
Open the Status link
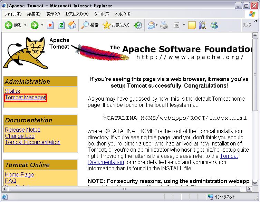[12, 91]
